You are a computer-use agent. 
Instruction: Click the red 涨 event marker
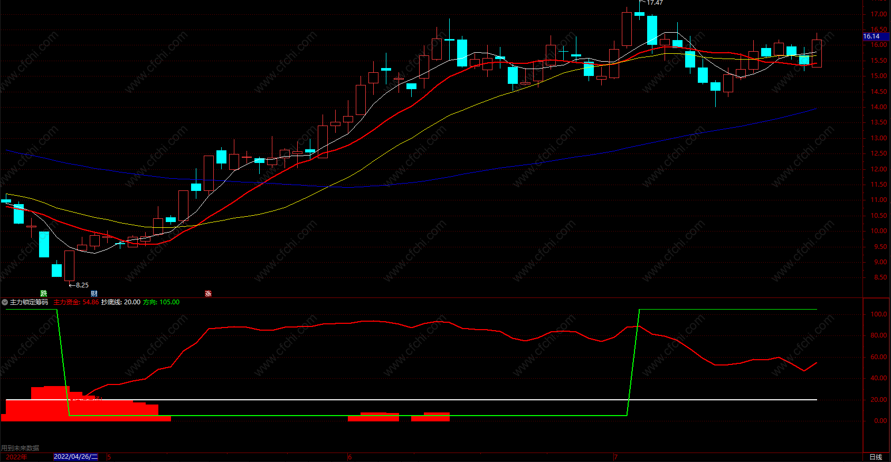pyautogui.click(x=208, y=293)
